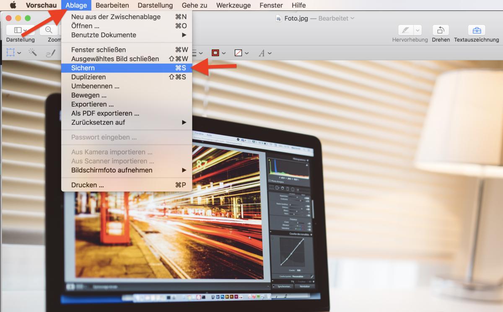This screenshot has width=503, height=312.
Task: Click the yellow minimize window button
Action: tap(18, 18)
